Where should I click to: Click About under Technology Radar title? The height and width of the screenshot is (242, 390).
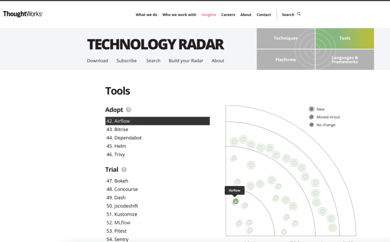(x=218, y=61)
